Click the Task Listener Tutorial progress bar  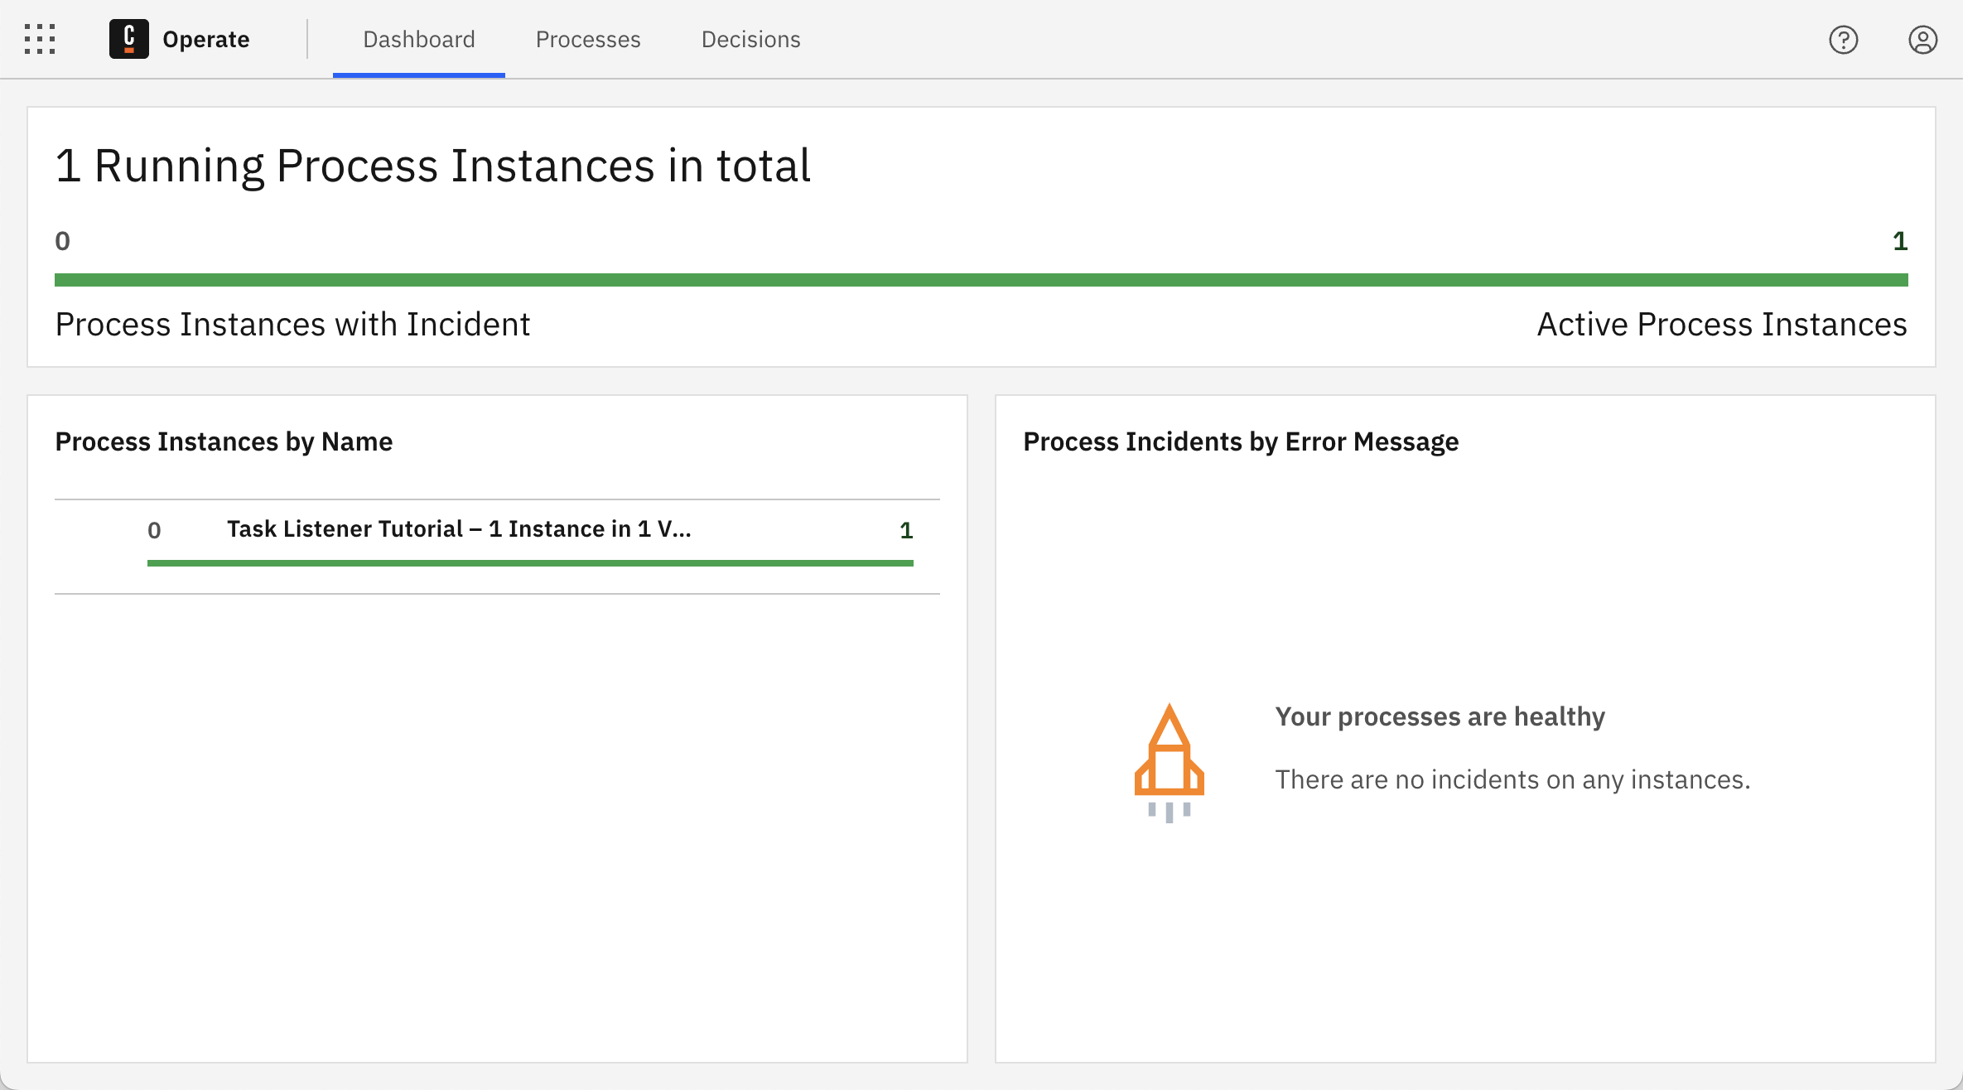pyautogui.click(x=530, y=562)
